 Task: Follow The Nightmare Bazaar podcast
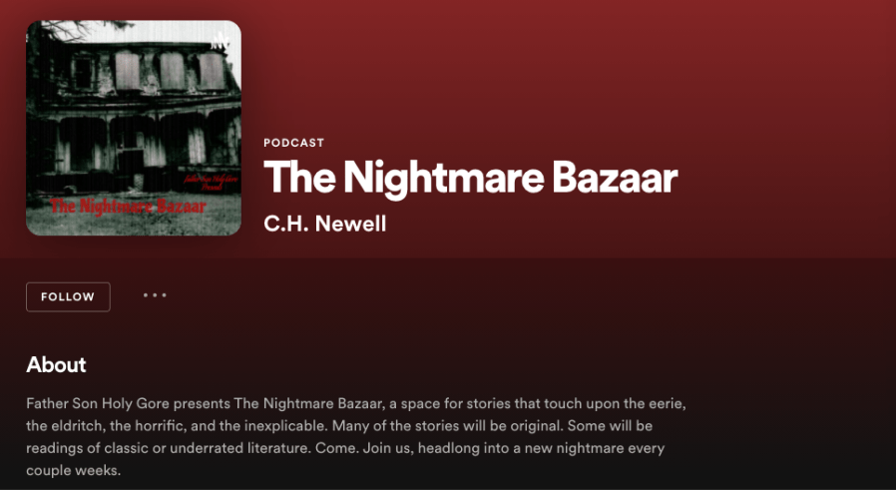click(68, 296)
